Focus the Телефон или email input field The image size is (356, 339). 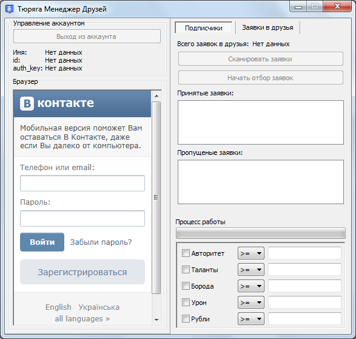point(82,183)
